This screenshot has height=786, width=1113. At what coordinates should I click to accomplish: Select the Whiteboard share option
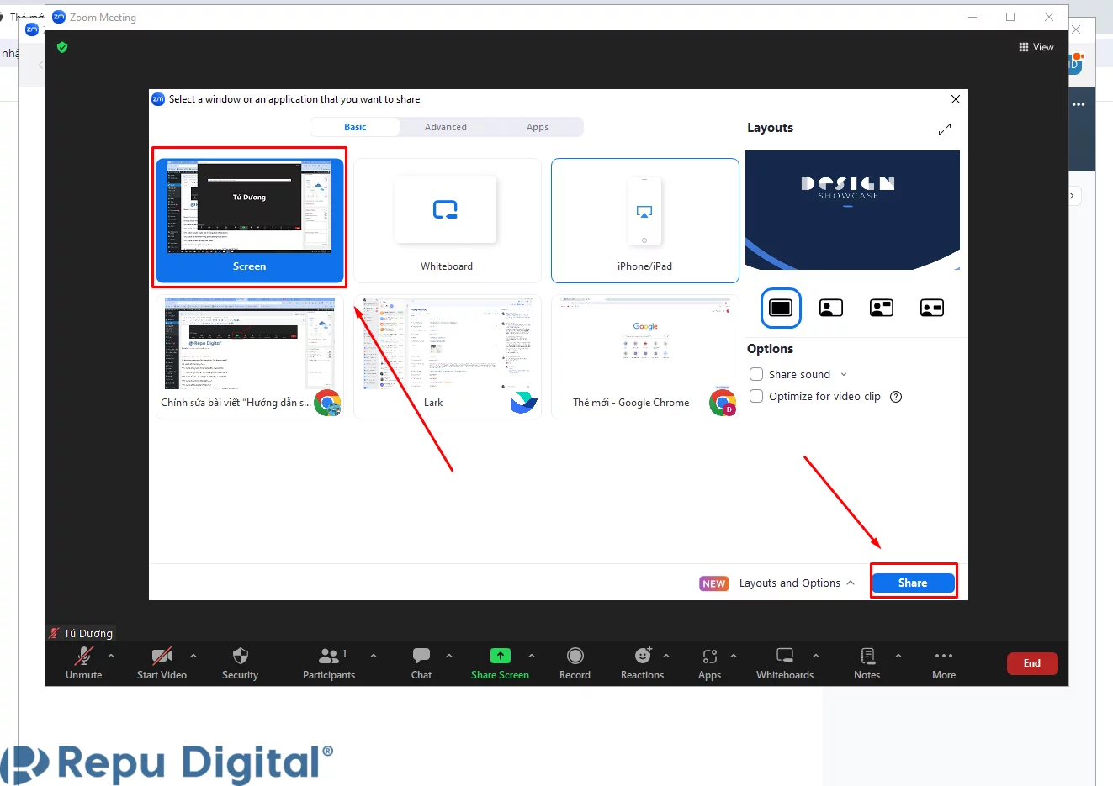click(447, 220)
